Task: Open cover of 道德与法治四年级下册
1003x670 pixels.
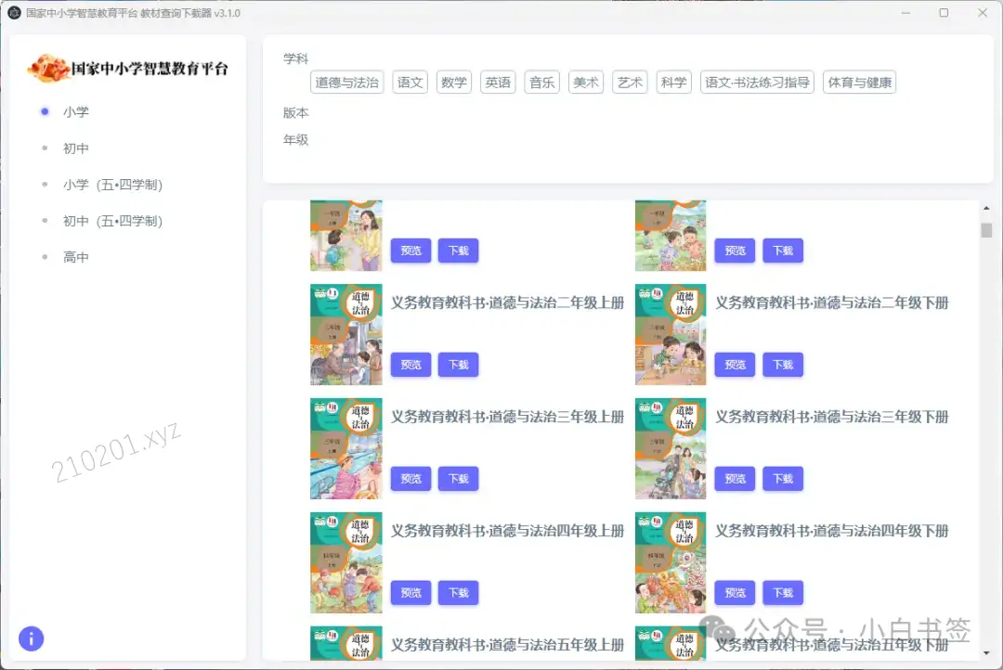Action: (x=671, y=562)
